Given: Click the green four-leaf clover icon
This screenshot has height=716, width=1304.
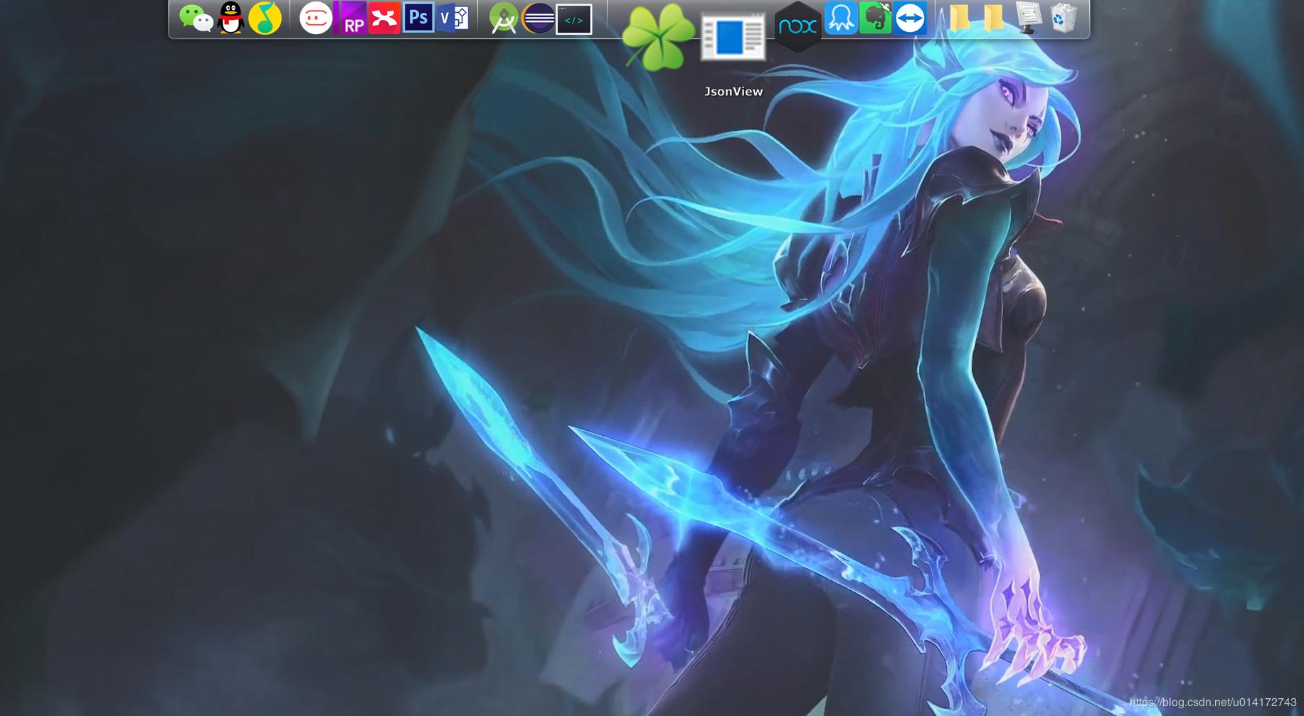Looking at the screenshot, I should point(658,36).
